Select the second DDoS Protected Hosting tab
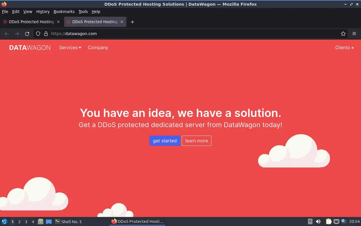The image size is (361, 226). (x=95, y=22)
